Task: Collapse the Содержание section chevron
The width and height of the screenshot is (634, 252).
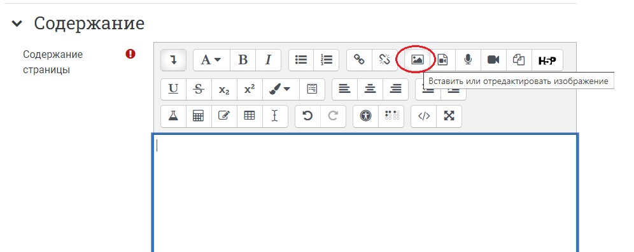Action: tap(17, 24)
